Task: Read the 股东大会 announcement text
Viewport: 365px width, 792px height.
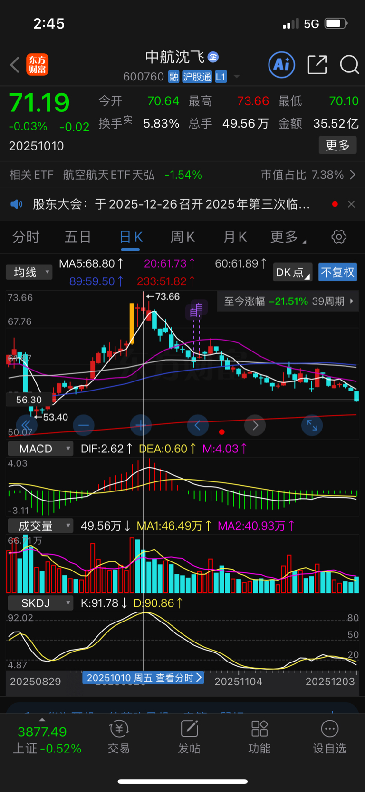Action: 171,204
